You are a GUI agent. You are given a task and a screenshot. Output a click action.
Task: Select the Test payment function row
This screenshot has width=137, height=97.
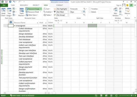(x=28, y=78)
